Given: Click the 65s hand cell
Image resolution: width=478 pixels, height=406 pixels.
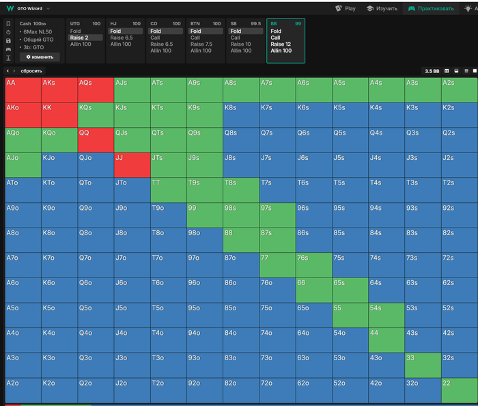Looking at the screenshot, I should (350, 290).
